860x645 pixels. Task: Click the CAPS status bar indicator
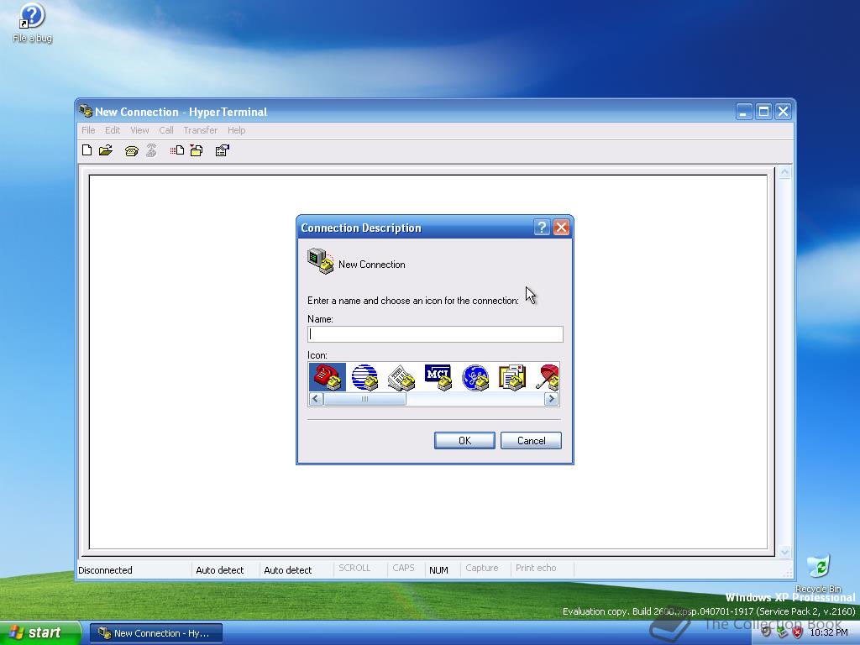(403, 569)
